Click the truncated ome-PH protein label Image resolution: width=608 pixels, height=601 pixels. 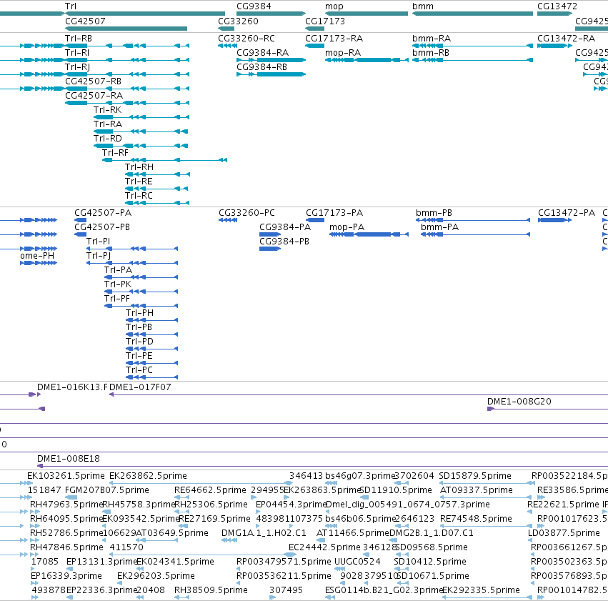pyautogui.click(x=37, y=256)
